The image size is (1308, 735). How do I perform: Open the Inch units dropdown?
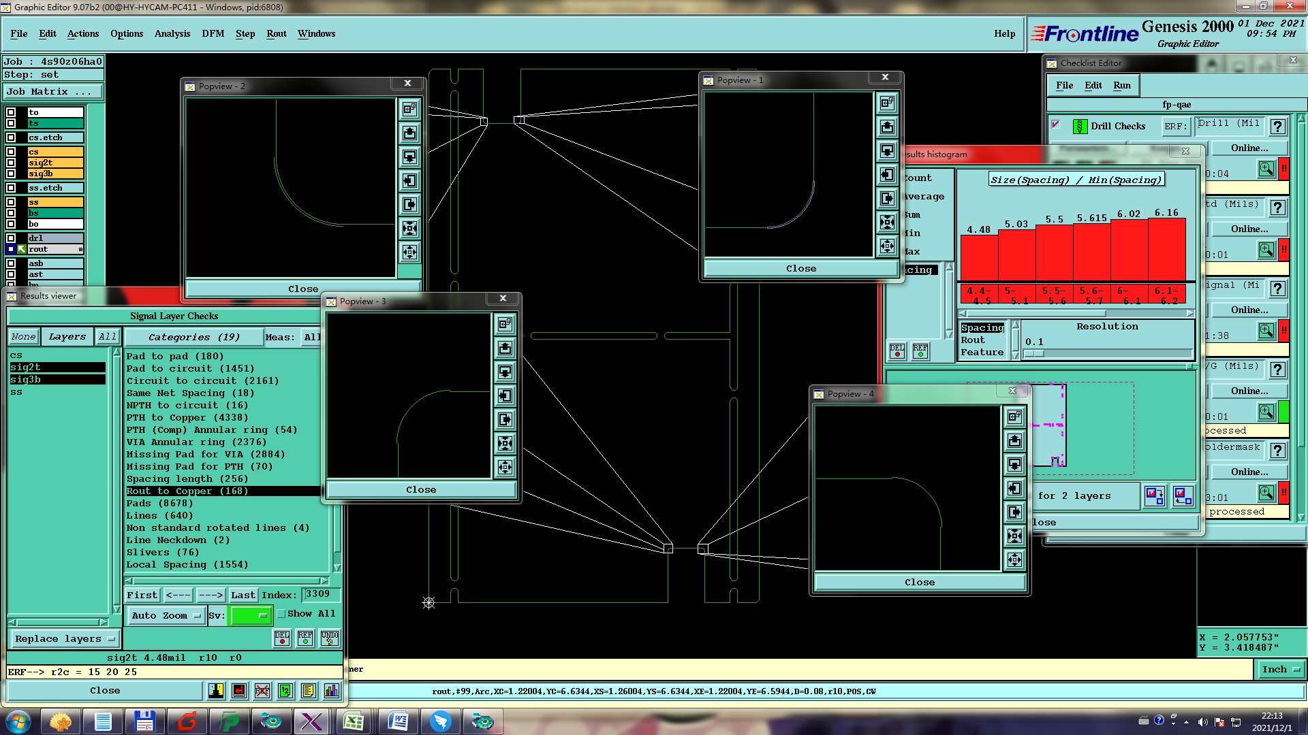(x=1280, y=669)
